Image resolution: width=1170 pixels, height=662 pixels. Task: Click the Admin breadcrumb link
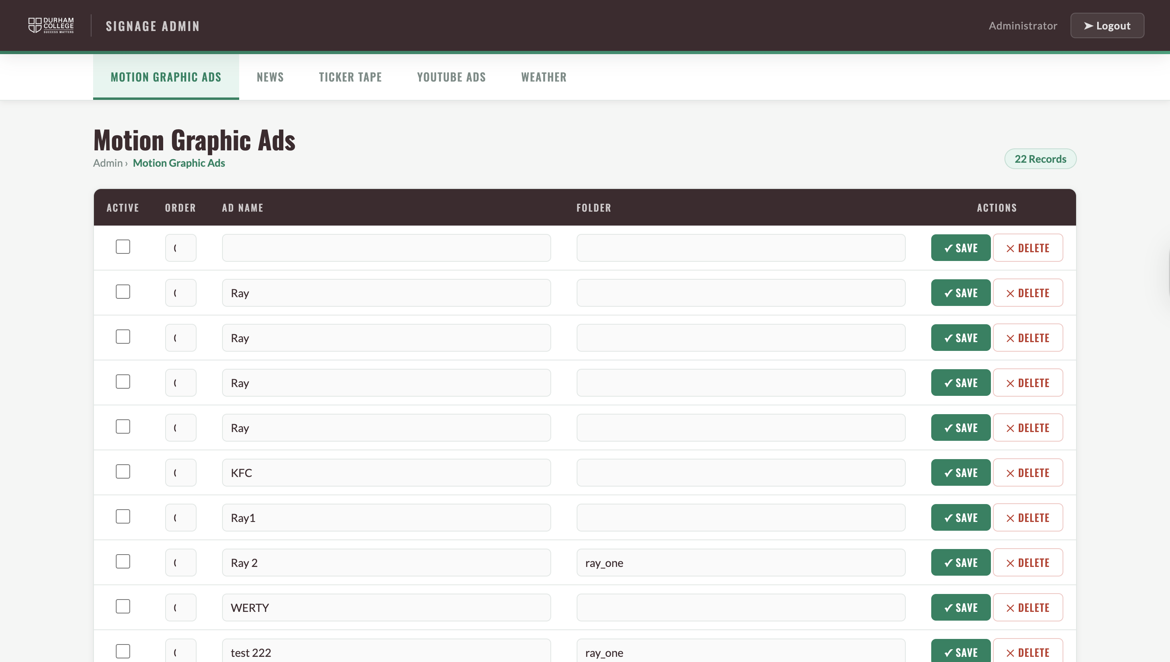(107, 162)
